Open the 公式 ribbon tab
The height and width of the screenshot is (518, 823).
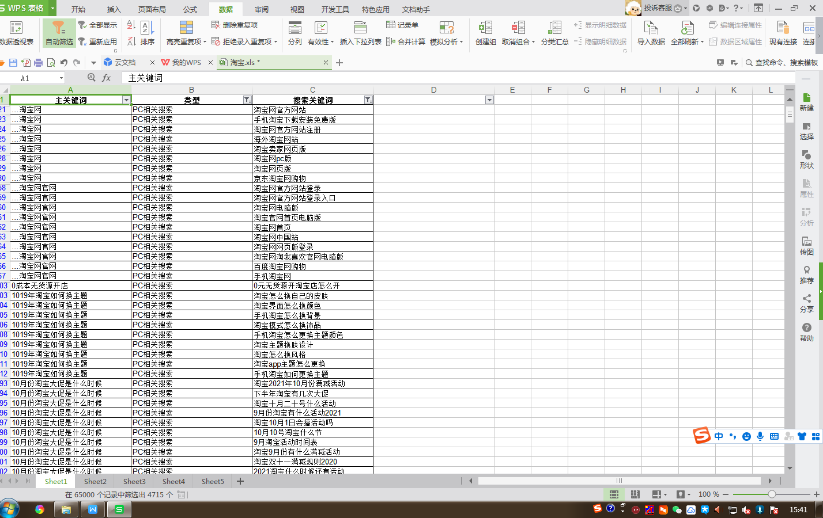(x=190, y=9)
